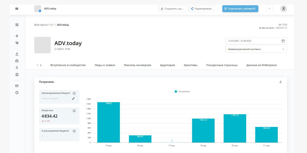Select the Аудитория tab
Image resolution: width=307 pixels, height=153 pixels.
click(x=168, y=65)
